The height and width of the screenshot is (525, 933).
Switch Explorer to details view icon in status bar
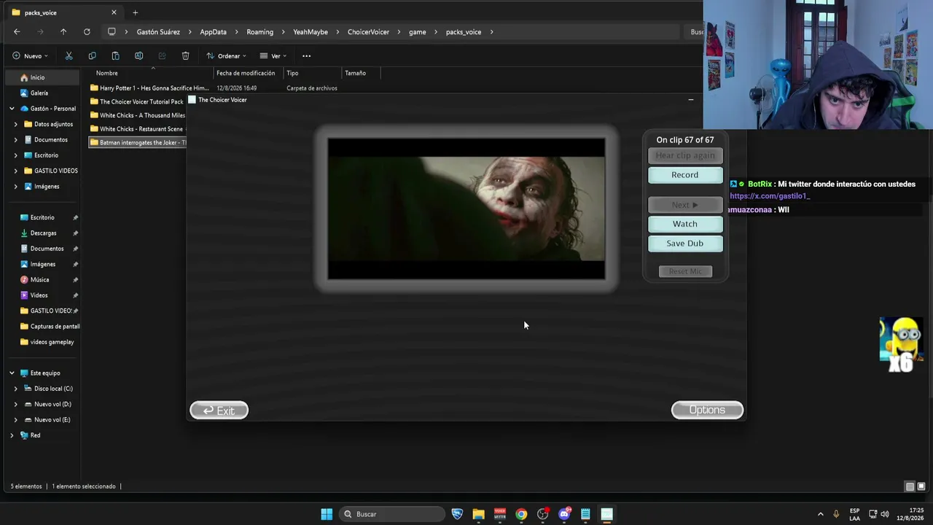910,486
